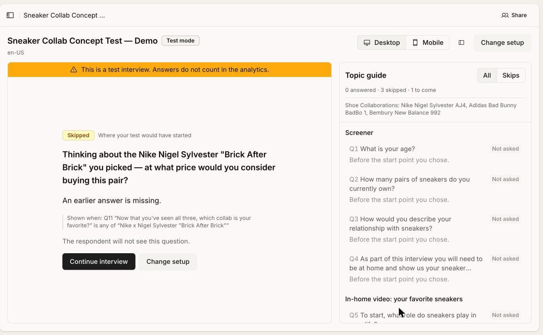Open the Sneaker Collab Concept breadcrumb title

[x=64, y=15]
